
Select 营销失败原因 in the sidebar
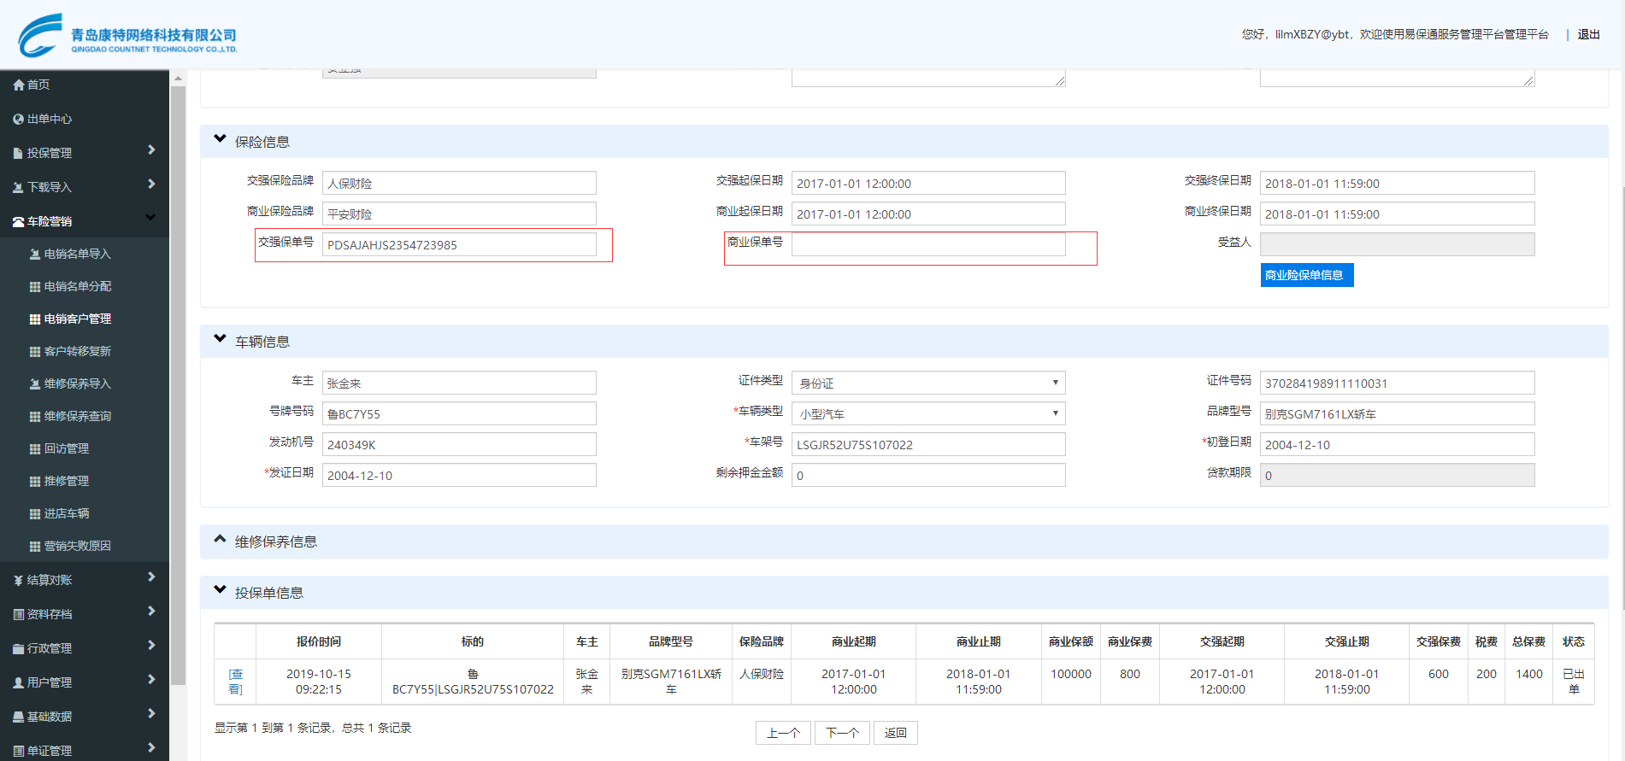78,546
